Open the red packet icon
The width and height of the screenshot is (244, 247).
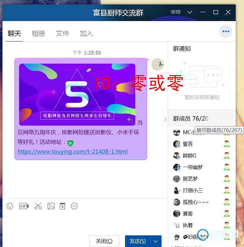tap(63, 206)
